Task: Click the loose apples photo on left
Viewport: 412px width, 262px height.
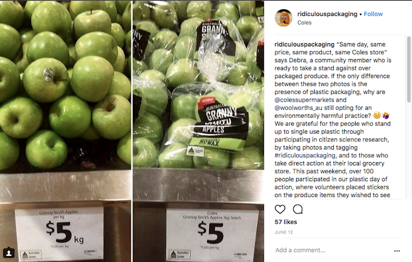Action: (66, 131)
